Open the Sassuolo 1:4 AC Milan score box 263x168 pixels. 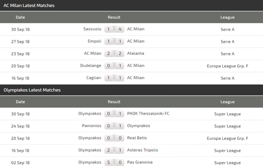[x=114, y=29]
